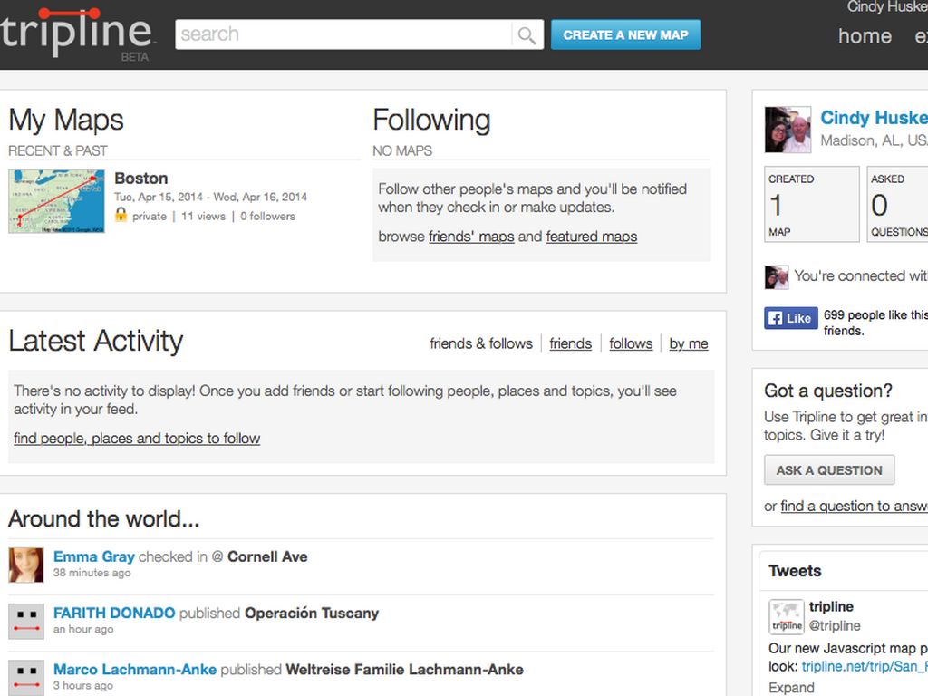The image size is (928, 696).
Task: Expand the tripline tweet
Action: [x=791, y=687]
